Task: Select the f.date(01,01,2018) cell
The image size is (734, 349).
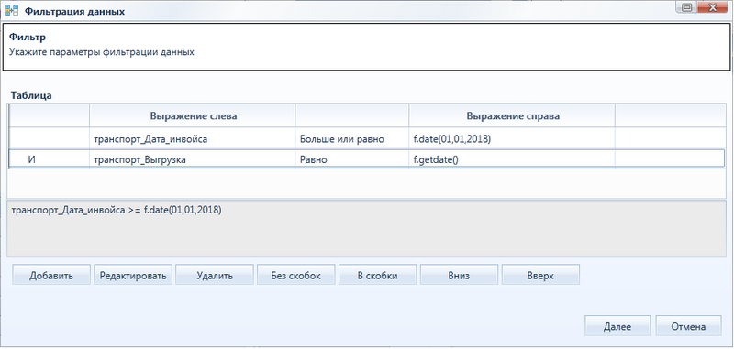Action: click(512, 138)
